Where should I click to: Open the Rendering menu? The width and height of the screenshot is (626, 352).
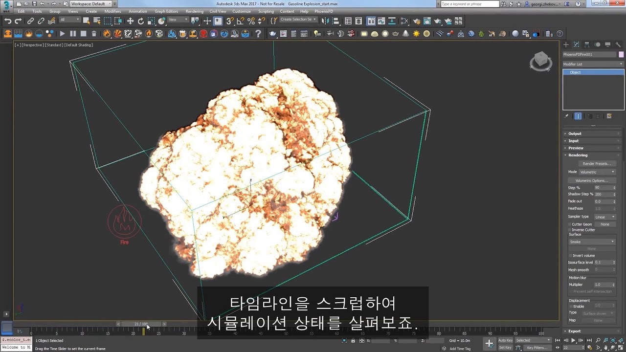194,11
